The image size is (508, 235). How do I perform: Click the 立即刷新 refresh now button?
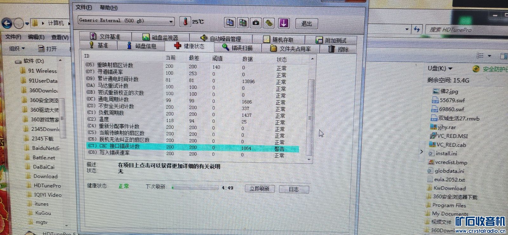(x=260, y=189)
